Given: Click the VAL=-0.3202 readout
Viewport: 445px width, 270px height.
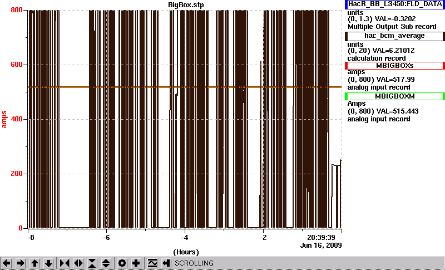Looking at the screenshot, I should (x=395, y=19).
